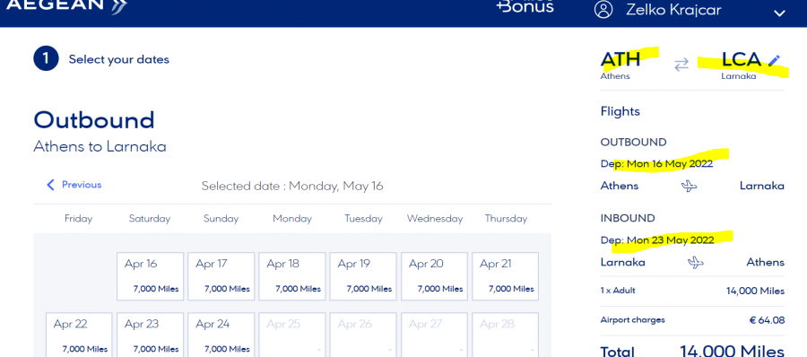This screenshot has width=807, height=357.
Task: Swap ATH and LCA with the arrows icon
Action: click(x=681, y=65)
